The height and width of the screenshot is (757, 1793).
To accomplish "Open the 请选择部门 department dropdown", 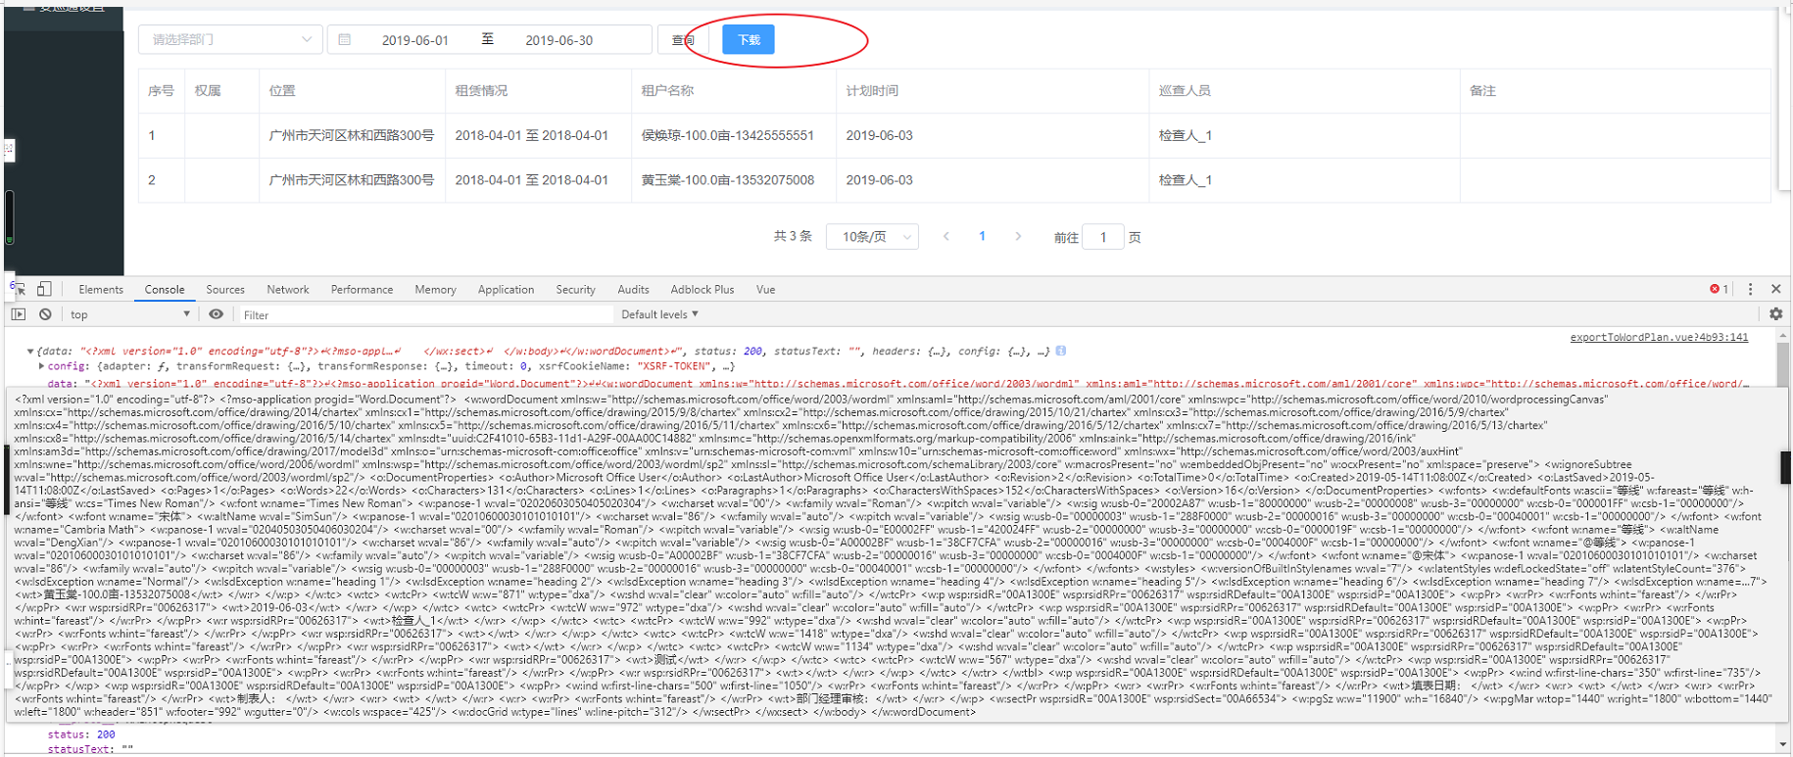I will click(230, 40).
